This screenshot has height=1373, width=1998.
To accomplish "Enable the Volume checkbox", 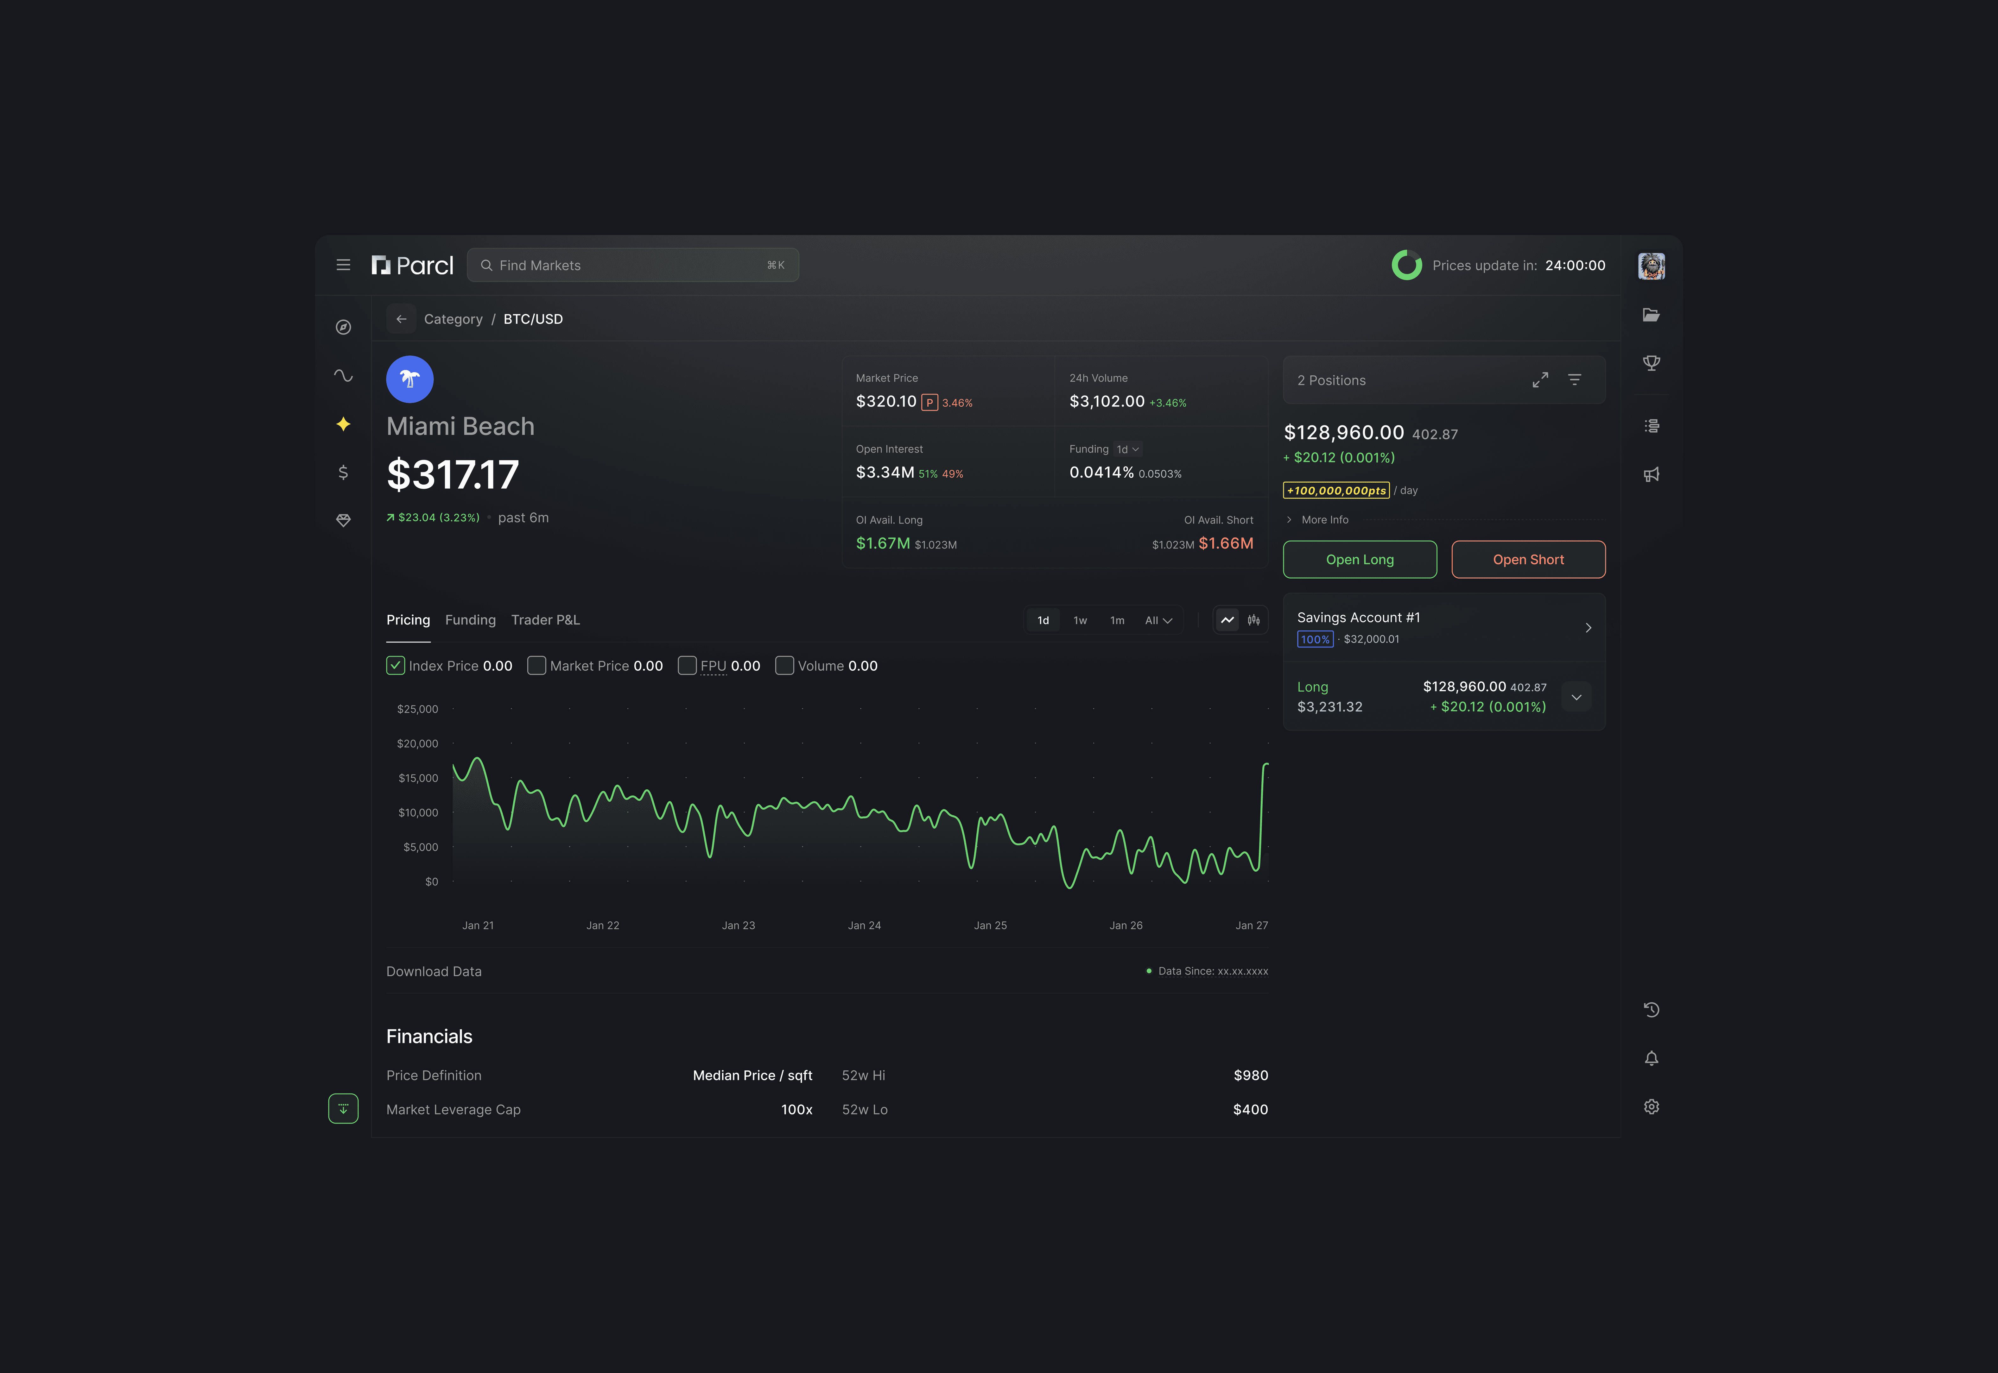I will pos(784,666).
